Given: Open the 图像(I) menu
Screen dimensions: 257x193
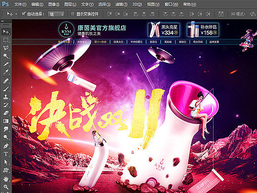Looking at the screenshot, I should tap(54, 4).
